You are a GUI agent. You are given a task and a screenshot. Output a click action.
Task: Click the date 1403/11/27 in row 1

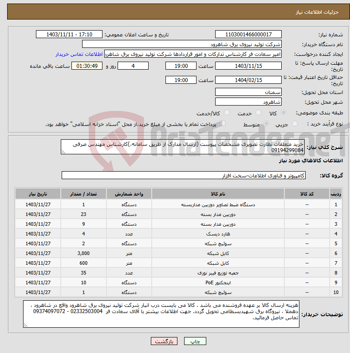[x=38, y=204]
